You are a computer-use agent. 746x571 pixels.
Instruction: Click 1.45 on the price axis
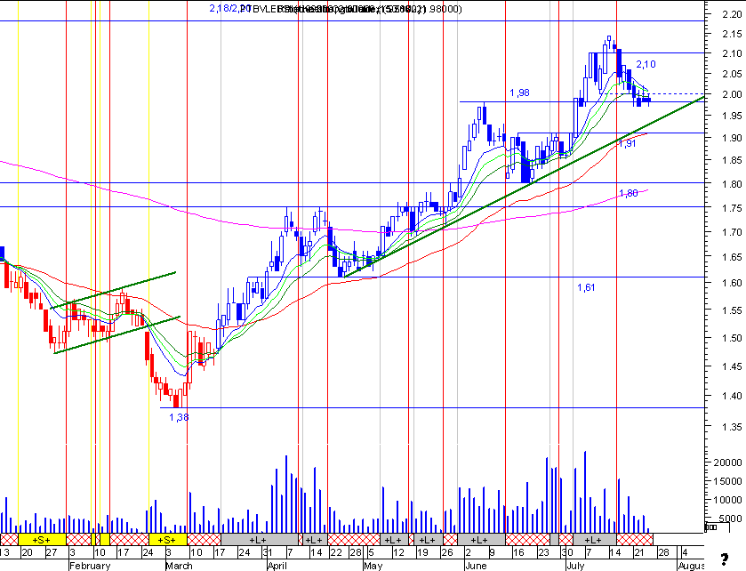click(x=732, y=366)
